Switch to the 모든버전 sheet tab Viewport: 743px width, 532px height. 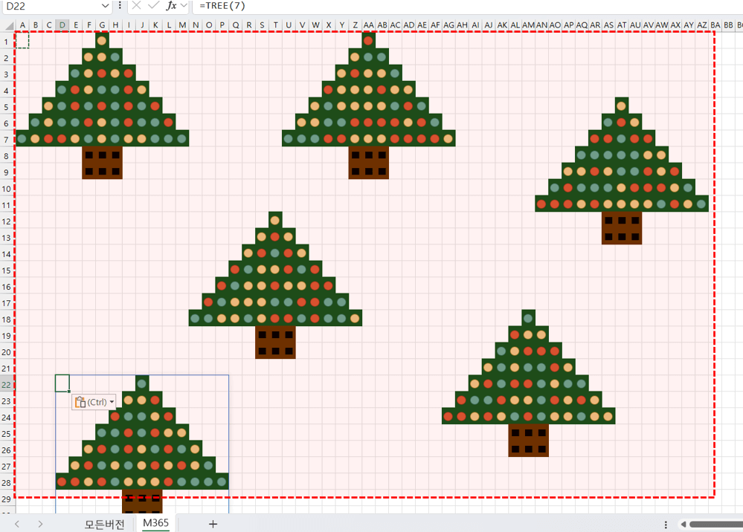point(104,524)
